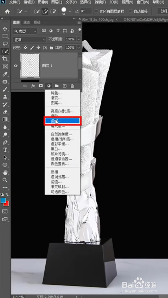
Task: Toggle type layer filter
Action: click(58, 31)
